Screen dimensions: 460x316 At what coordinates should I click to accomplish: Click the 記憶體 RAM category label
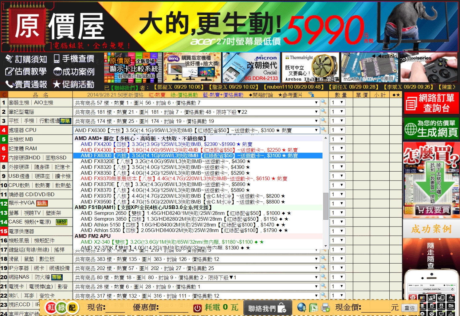click(x=23, y=149)
